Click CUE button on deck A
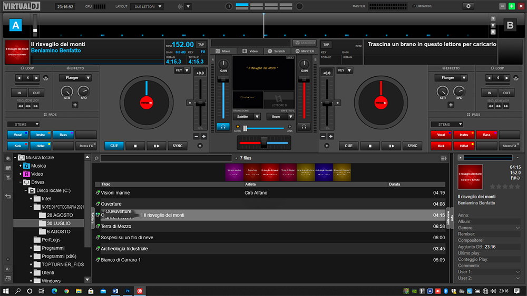This screenshot has height=296, width=527. pos(114,146)
